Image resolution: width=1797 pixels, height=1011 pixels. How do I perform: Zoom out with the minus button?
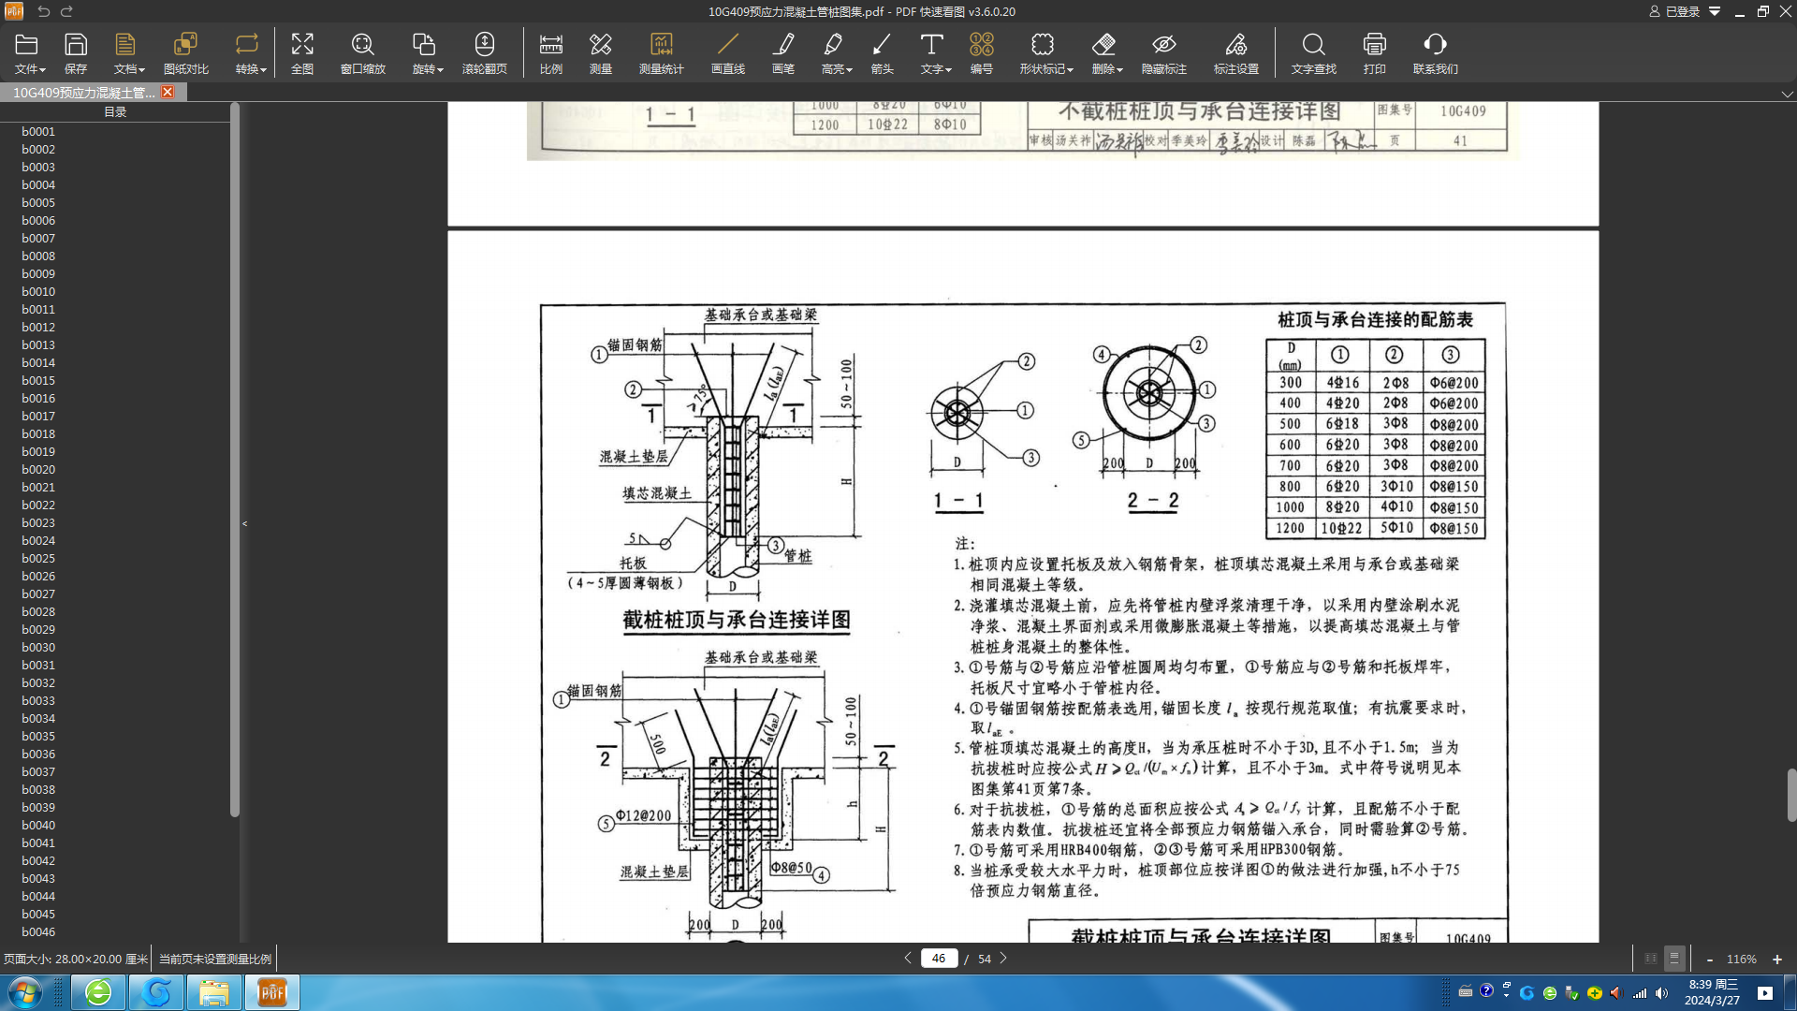pyautogui.click(x=1710, y=960)
